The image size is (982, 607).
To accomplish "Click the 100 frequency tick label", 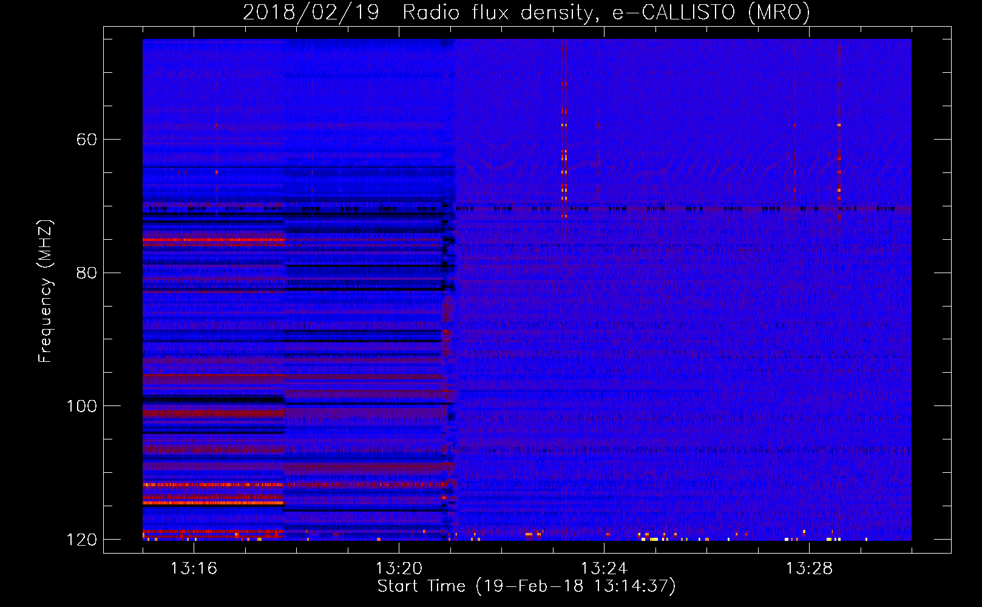I will (81, 406).
